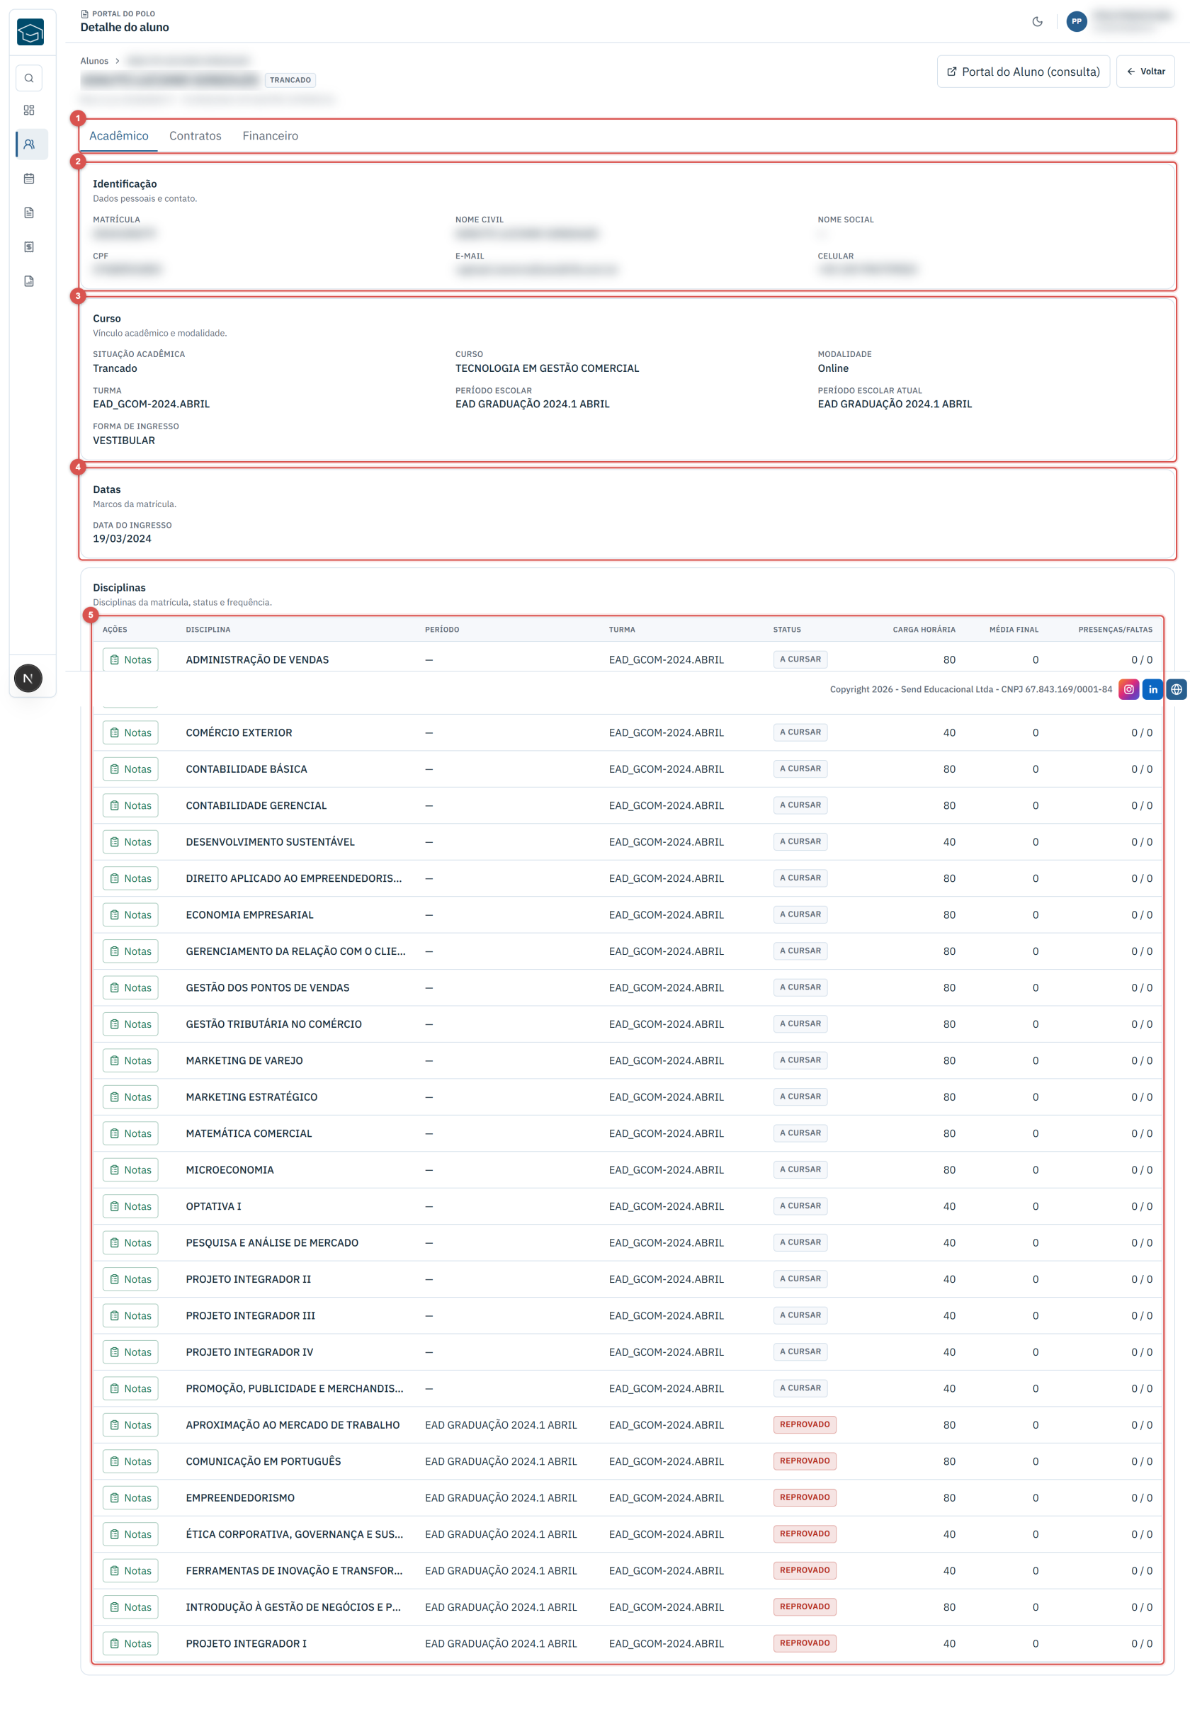This screenshot has height=1729, width=1190.
Task: Open Notas for MARKETING ESTRATÉGICO
Action: click(x=130, y=1097)
